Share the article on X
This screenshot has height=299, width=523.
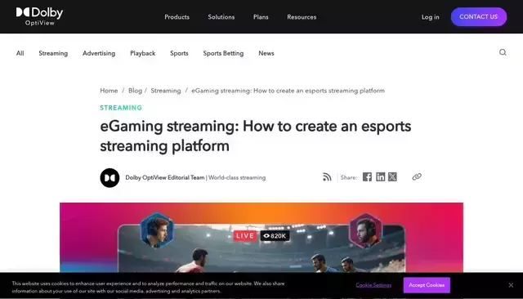click(x=392, y=177)
